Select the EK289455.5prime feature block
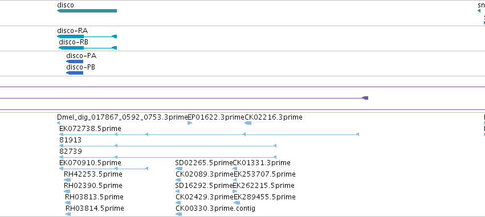The image size is (485, 217). pos(237,203)
